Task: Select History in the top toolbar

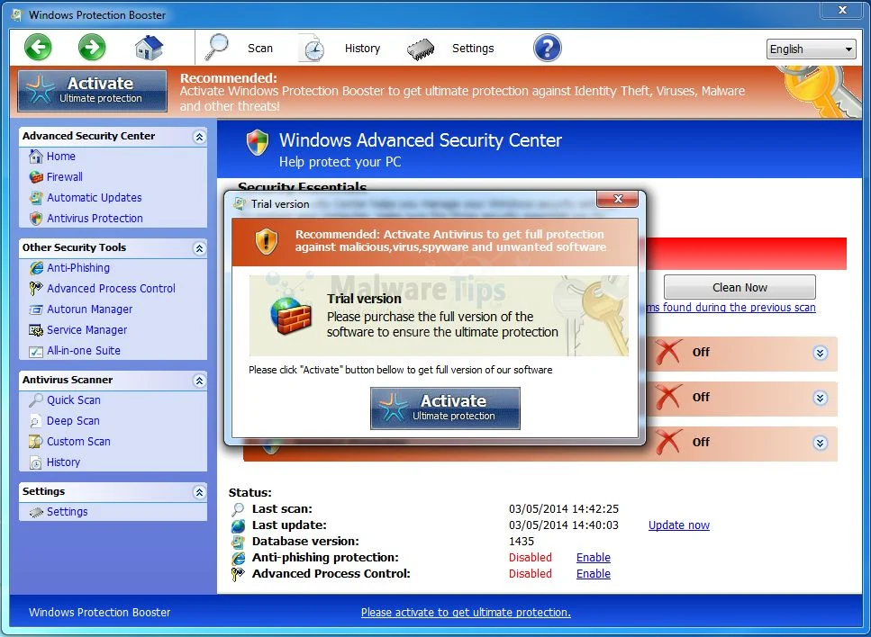Action: click(x=362, y=49)
